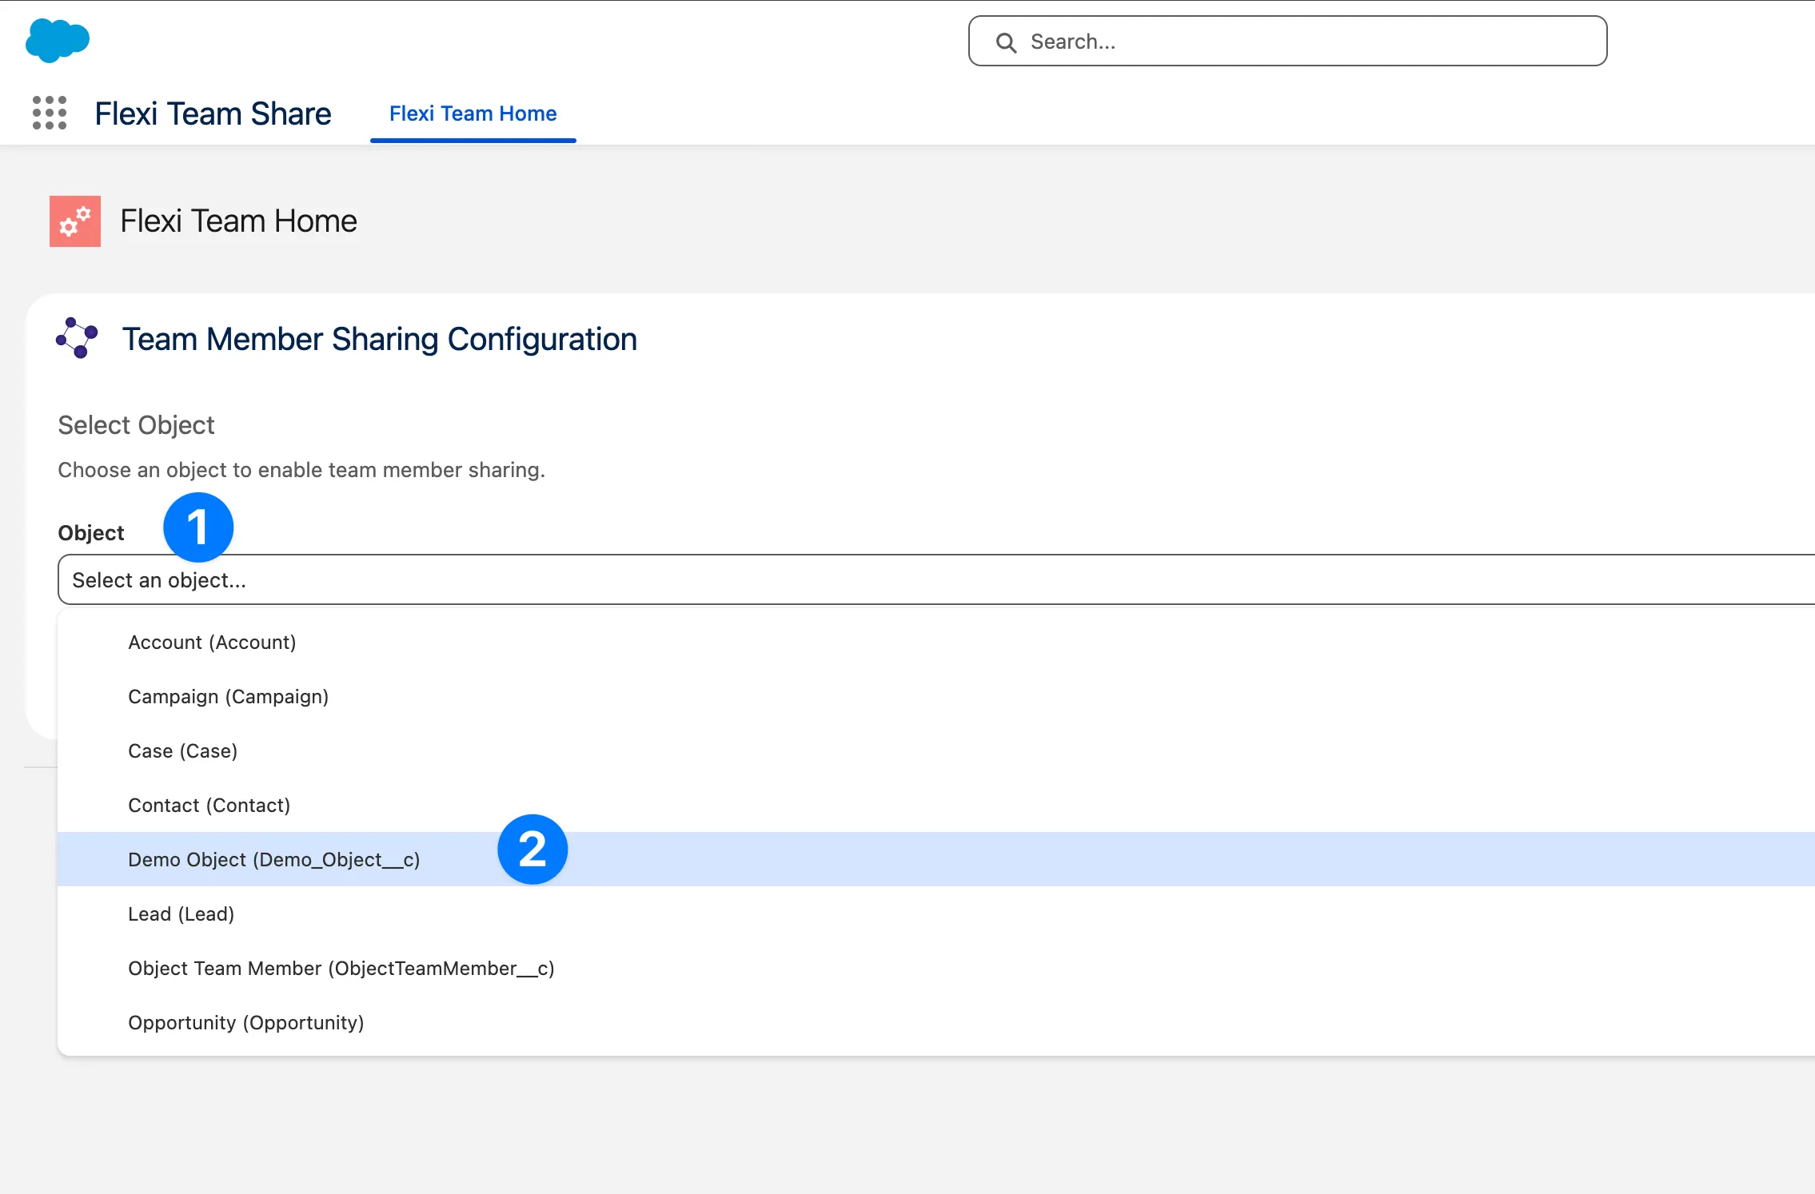This screenshot has height=1194, width=1815.
Task: Click the Salesforce cloud logo
Action: (x=58, y=40)
